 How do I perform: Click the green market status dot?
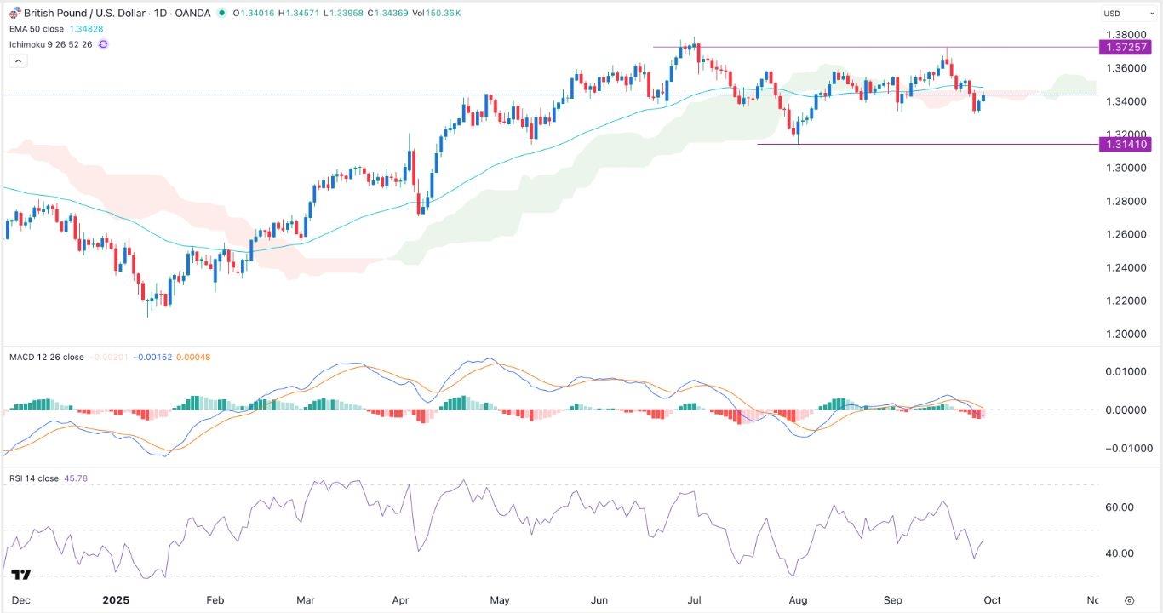tap(222, 14)
